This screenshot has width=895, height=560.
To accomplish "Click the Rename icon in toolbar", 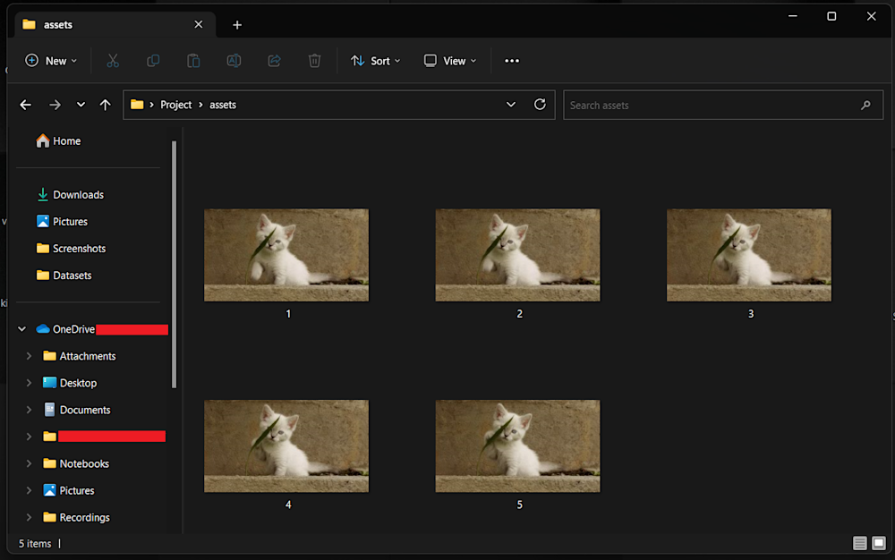I will (234, 61).
